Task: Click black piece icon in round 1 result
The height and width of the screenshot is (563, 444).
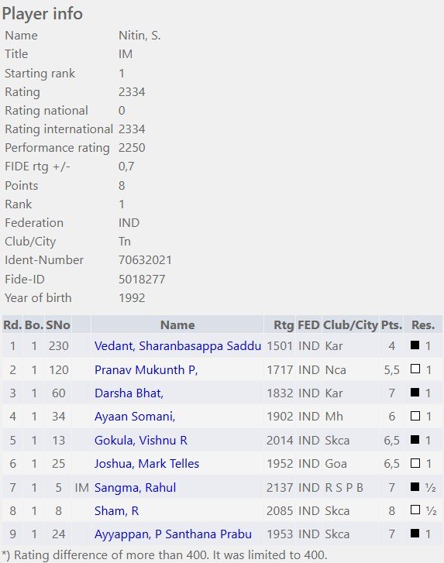Action: point(415,345)
